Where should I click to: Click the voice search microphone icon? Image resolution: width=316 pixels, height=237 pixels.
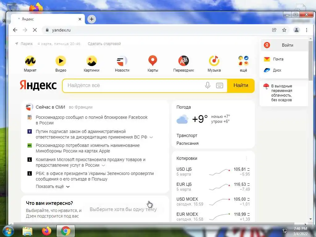click(x=208, y=85)
